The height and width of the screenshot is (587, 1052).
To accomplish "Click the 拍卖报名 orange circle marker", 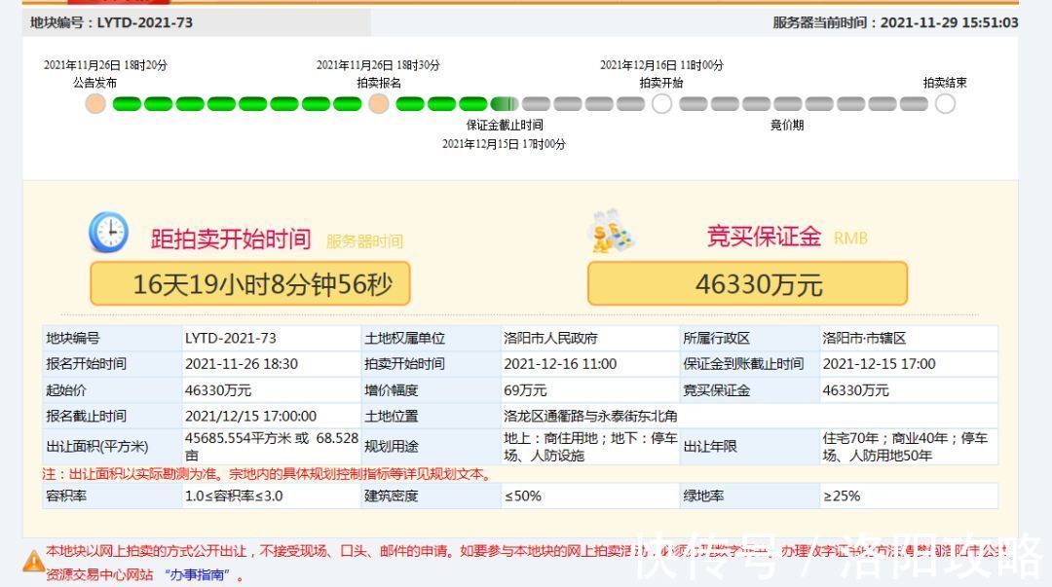I will click(379, 102).
